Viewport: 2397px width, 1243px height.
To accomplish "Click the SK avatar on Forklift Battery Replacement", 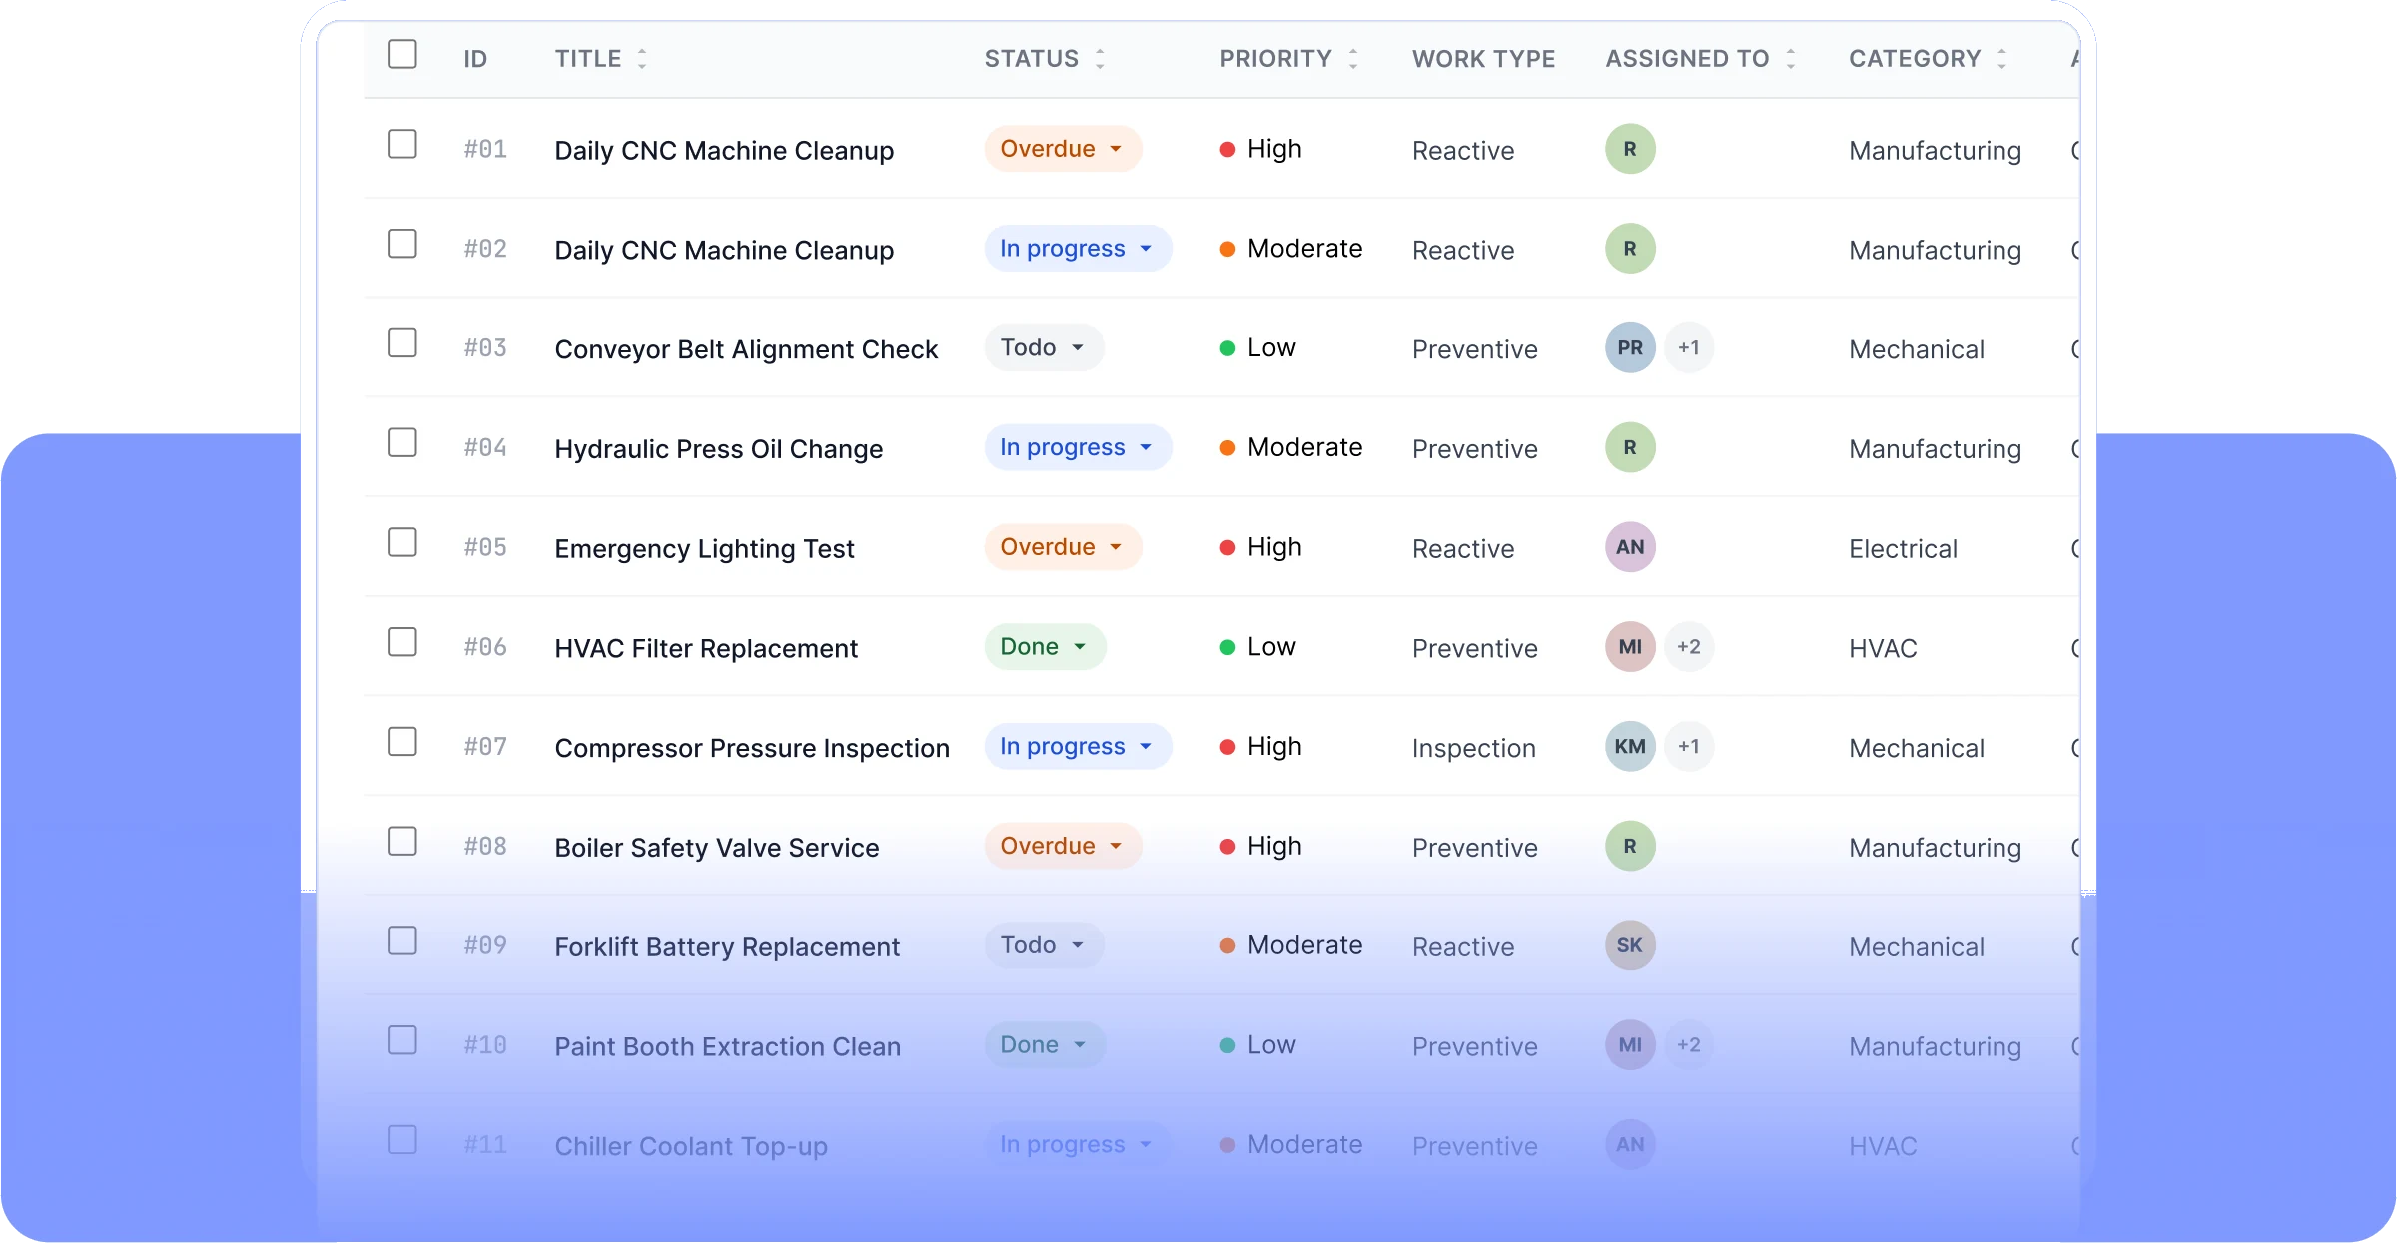I will [1630, 945].
